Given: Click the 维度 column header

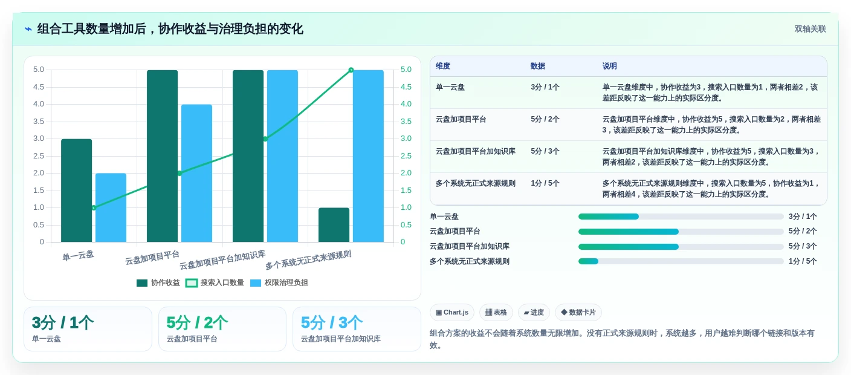Looking at the screenshot, I should pyautogui.click(x=443, y=67).
